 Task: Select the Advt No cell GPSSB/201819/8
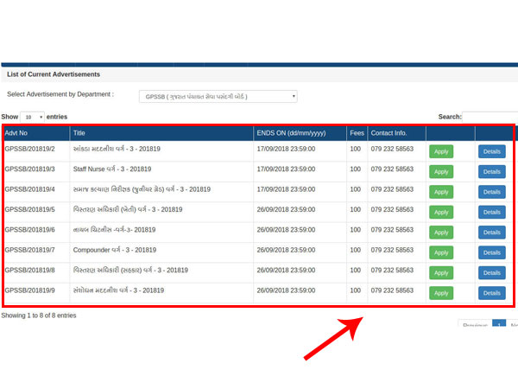29,270
